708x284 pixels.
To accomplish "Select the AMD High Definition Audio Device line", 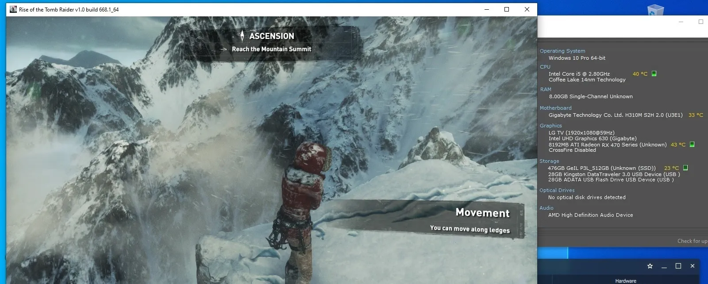I will pyautogui.click(x=590, y=215).
